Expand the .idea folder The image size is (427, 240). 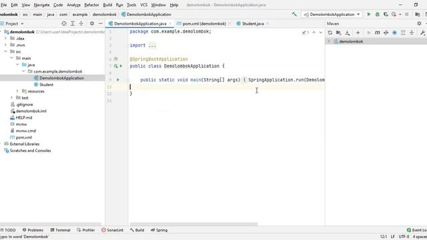[5, 39]
